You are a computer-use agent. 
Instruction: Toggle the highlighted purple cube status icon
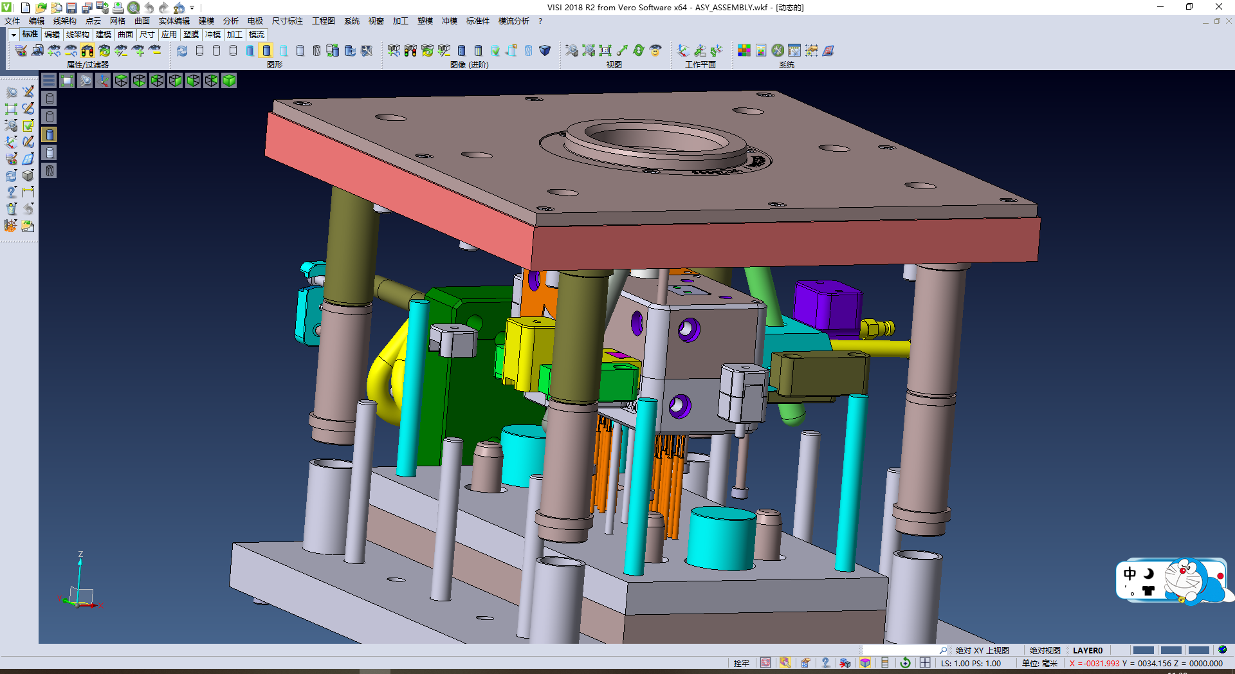pyautogui.click(x=865, y=663)
